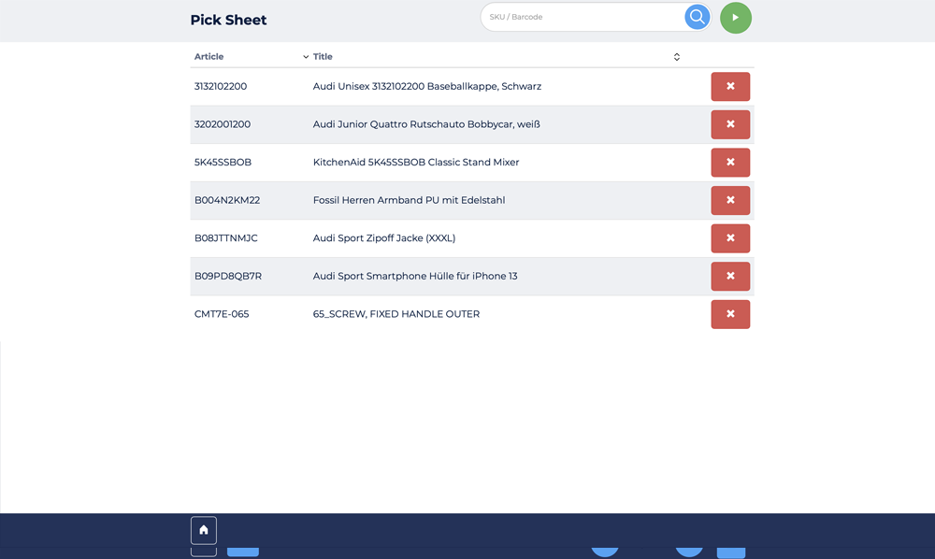Click article code B08JTTNMJC
This screenshot has width=935, height=559.
pos(226,238)
